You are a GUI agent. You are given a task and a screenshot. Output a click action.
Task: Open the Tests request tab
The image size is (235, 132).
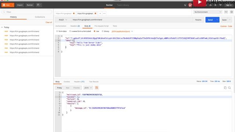(x=115, y=26)
